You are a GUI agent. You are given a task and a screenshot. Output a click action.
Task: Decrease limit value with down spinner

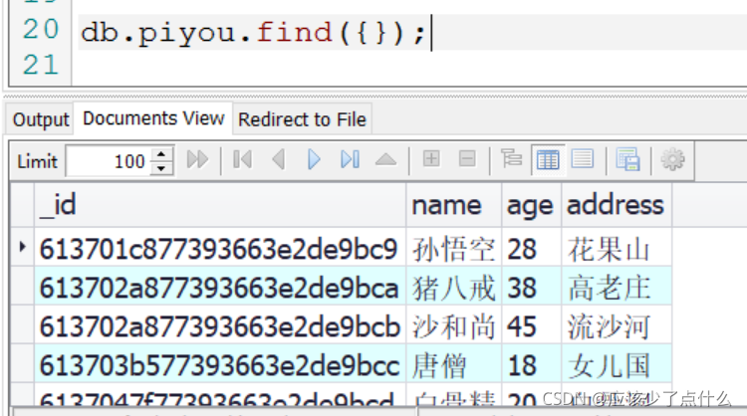(161, 168)
